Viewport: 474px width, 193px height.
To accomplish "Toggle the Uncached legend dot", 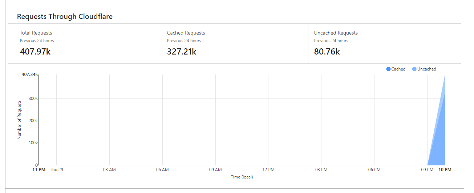I will click(x=414, y=69).
